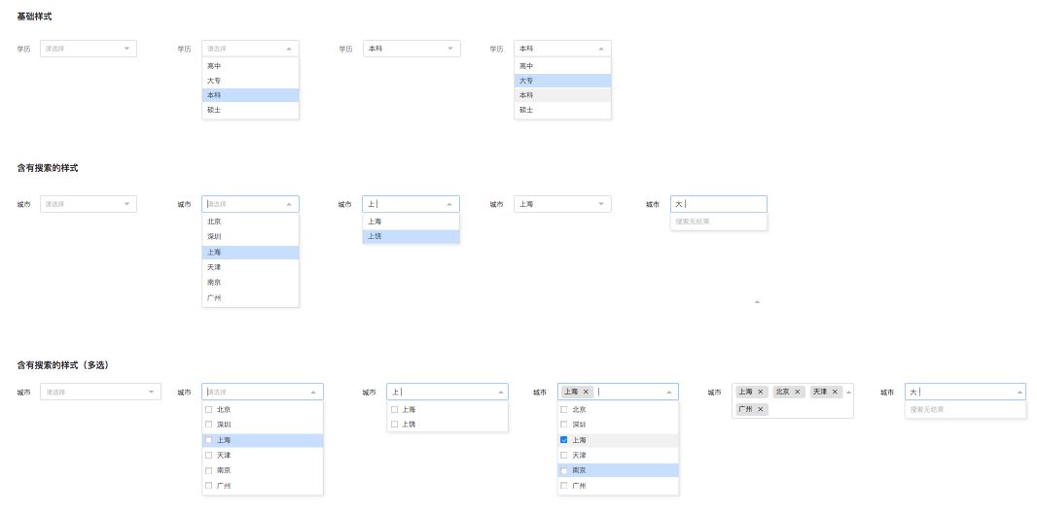The image size is (1037, 513).
Task: Click the stray up-caret icon below single-select 搜索无结果
Action: [x=757, y=302]
